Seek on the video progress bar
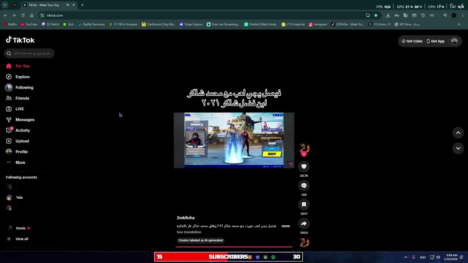 point(234,247)
